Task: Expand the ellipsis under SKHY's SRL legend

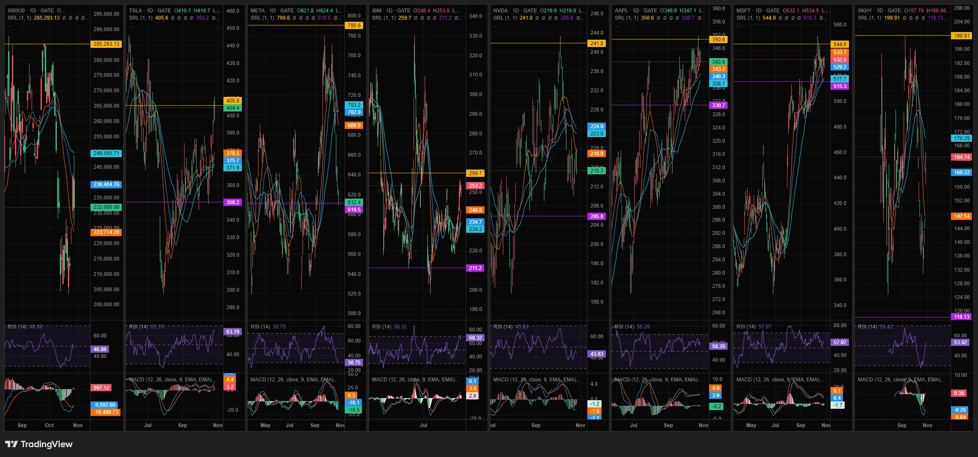Action: point(860,26)
